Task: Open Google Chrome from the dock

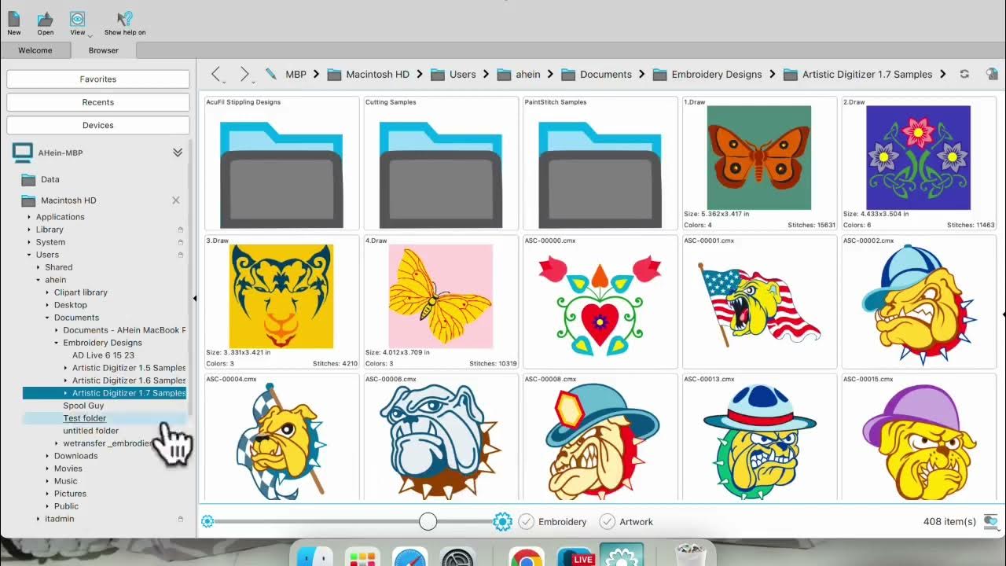Action: coord(526,557)
